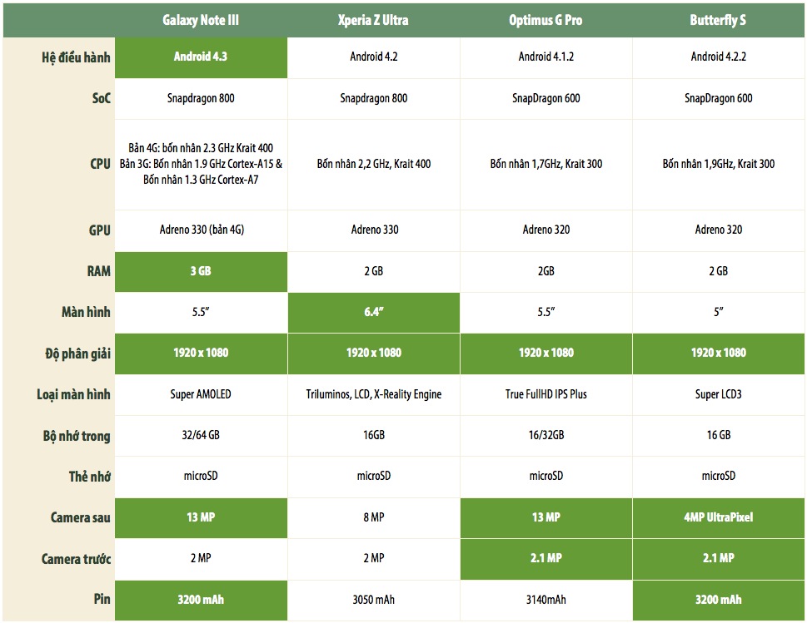Click the Super AMOLED cell

[201, 393]
